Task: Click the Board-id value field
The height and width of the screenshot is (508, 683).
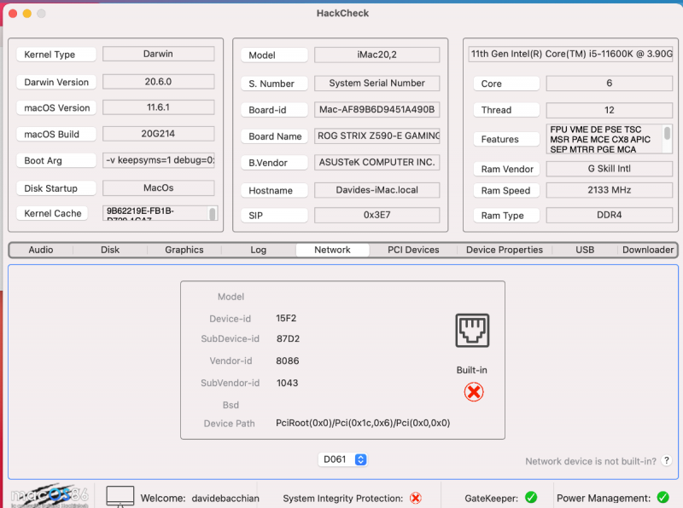Action: [x=377, y=110]
